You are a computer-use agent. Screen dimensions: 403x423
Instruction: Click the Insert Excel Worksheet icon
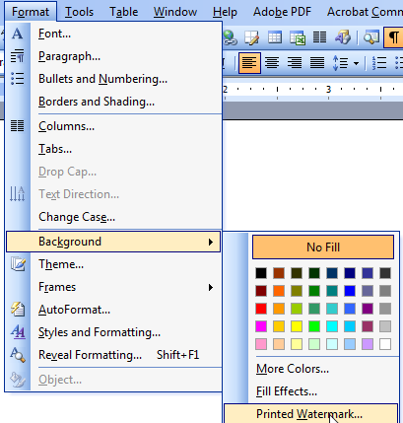click(298, 37)
